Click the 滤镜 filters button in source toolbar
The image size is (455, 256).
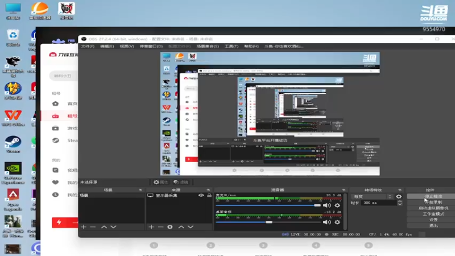tap(180, 182)
